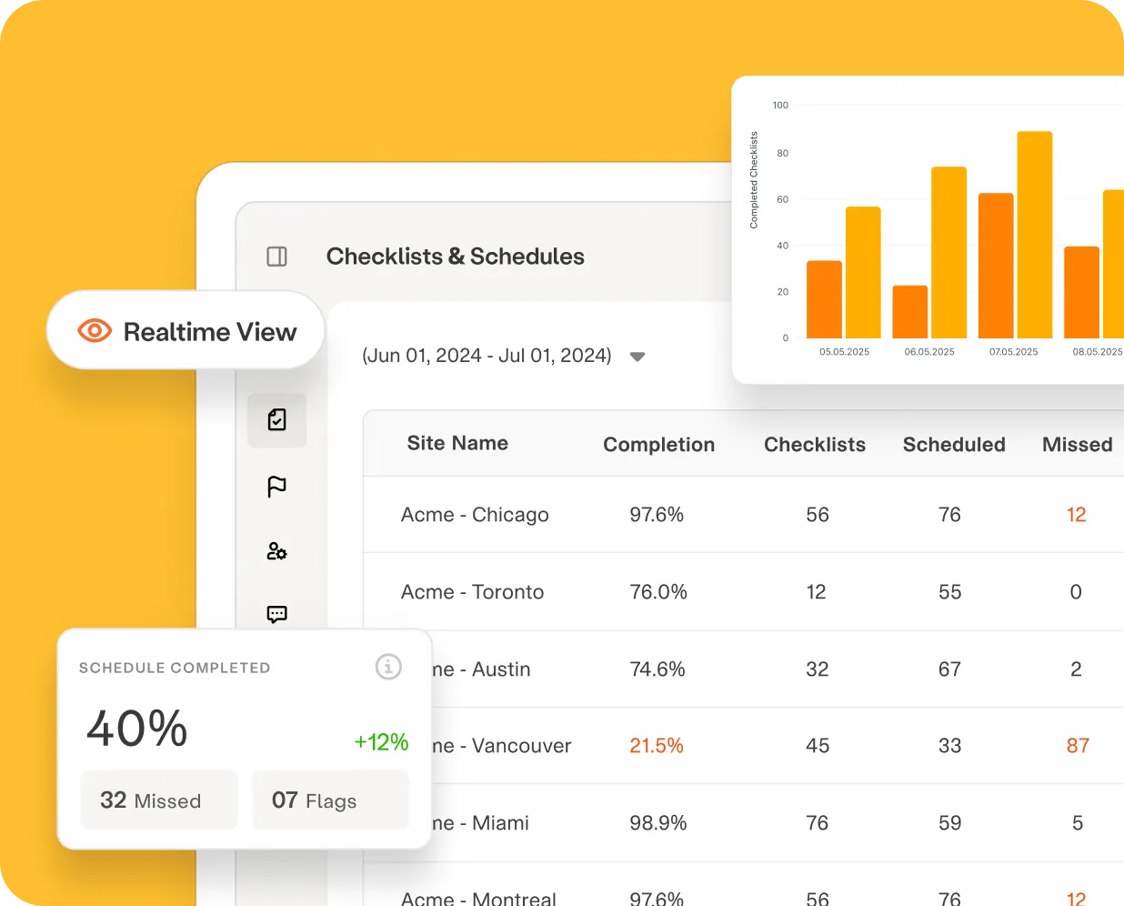Click Austin's checklists value 32
The height and width of the screenshot is (906, 1124).
(x=818, y=669)
